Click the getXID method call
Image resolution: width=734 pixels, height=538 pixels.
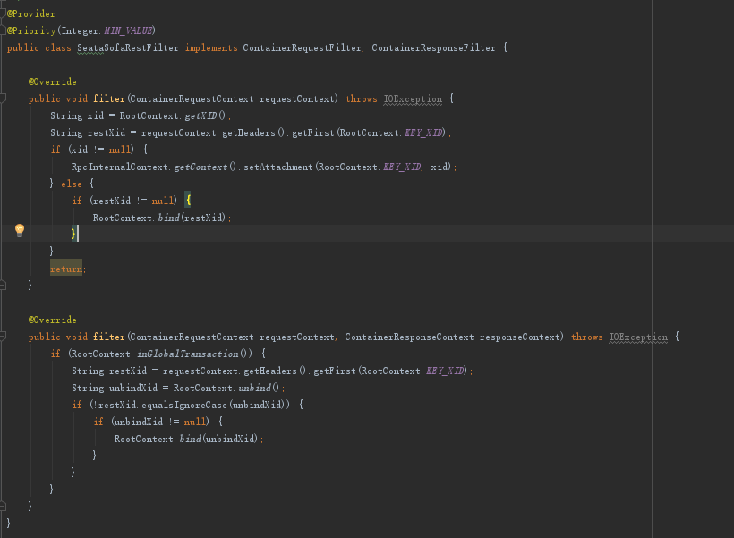tap(201, 115)
